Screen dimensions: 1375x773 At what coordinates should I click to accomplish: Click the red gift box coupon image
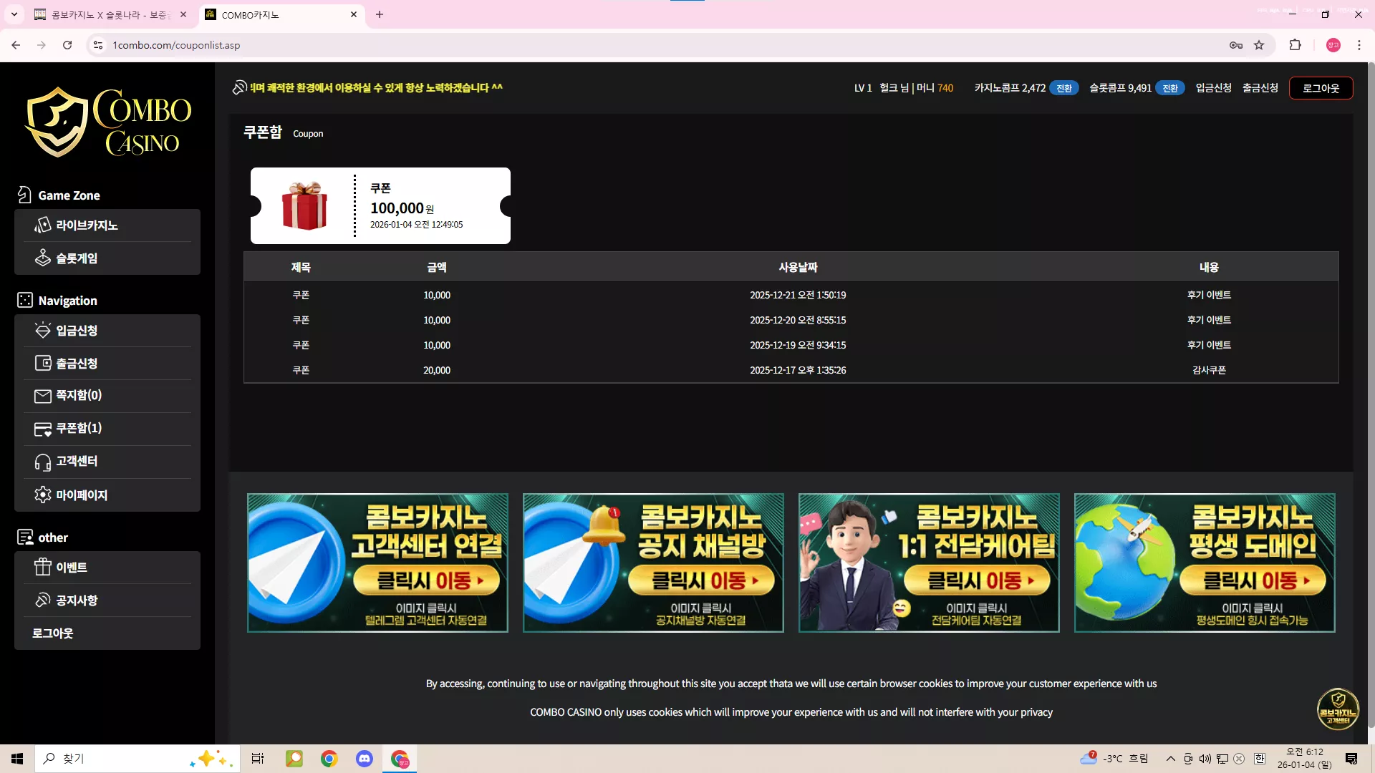coord(304,206)
